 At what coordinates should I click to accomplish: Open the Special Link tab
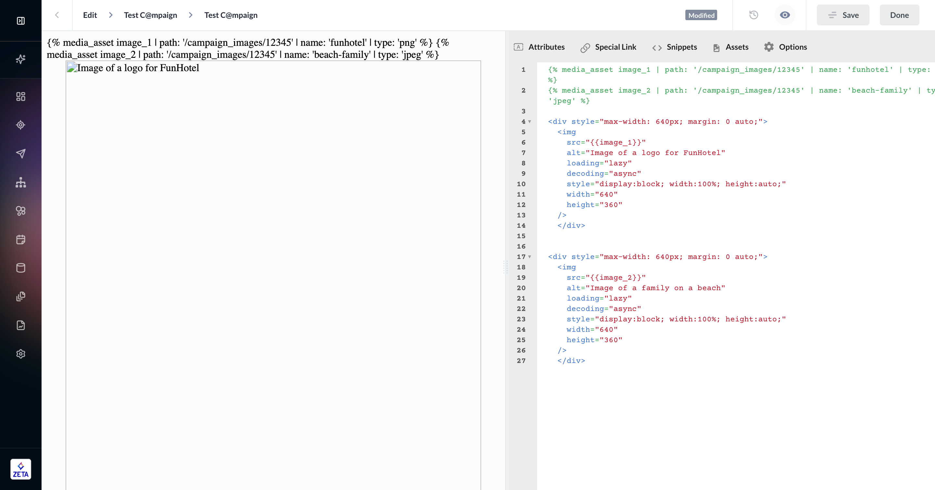(608, 47)
